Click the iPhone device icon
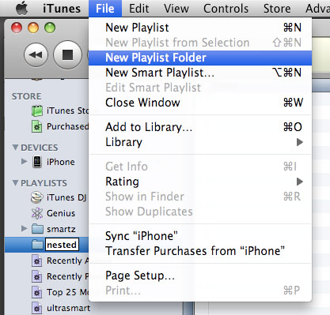Viewport: 330px width, 315px height. 37,162
